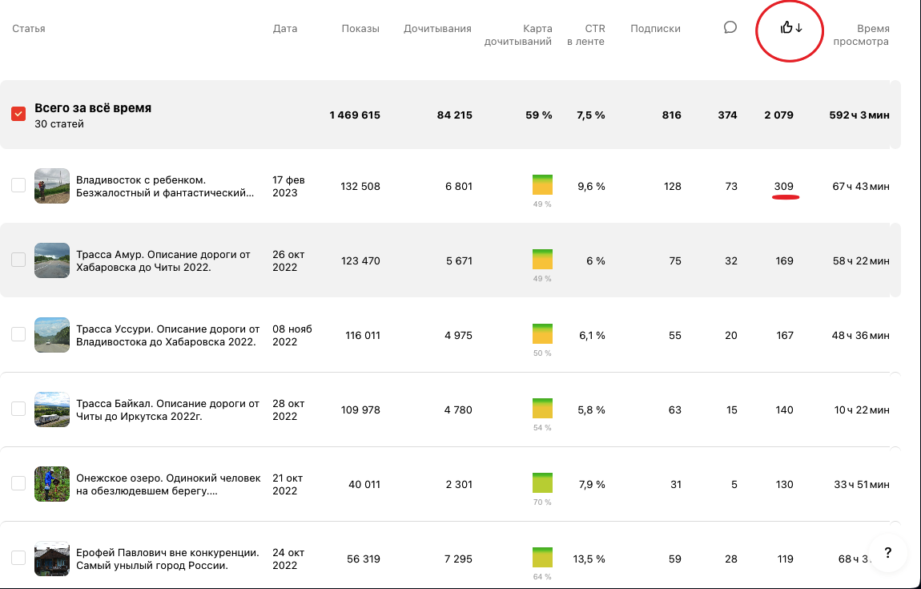Sort by the 'Дочитывания' column header
Viewport: 921px width, 589px height.
click(437, 28)
